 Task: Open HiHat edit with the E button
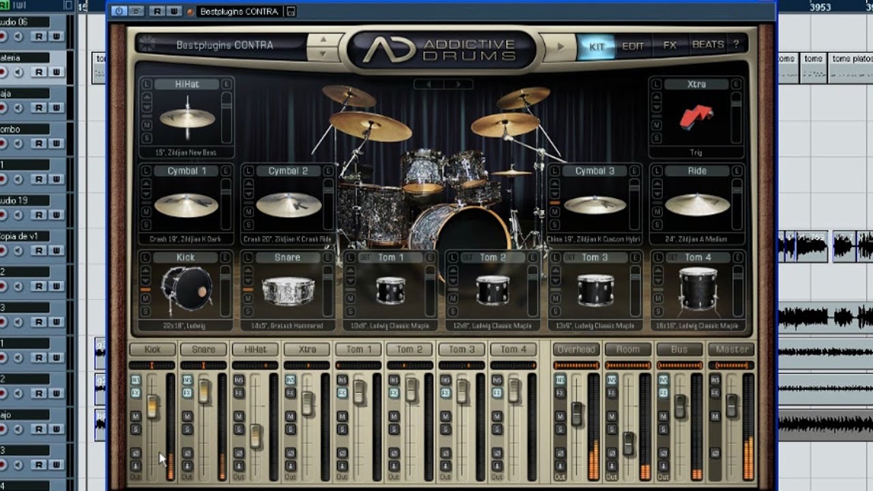coord(226,84)
